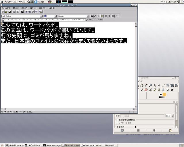Toggle the レイヤー結合色 checkbox

click(117, 123)
